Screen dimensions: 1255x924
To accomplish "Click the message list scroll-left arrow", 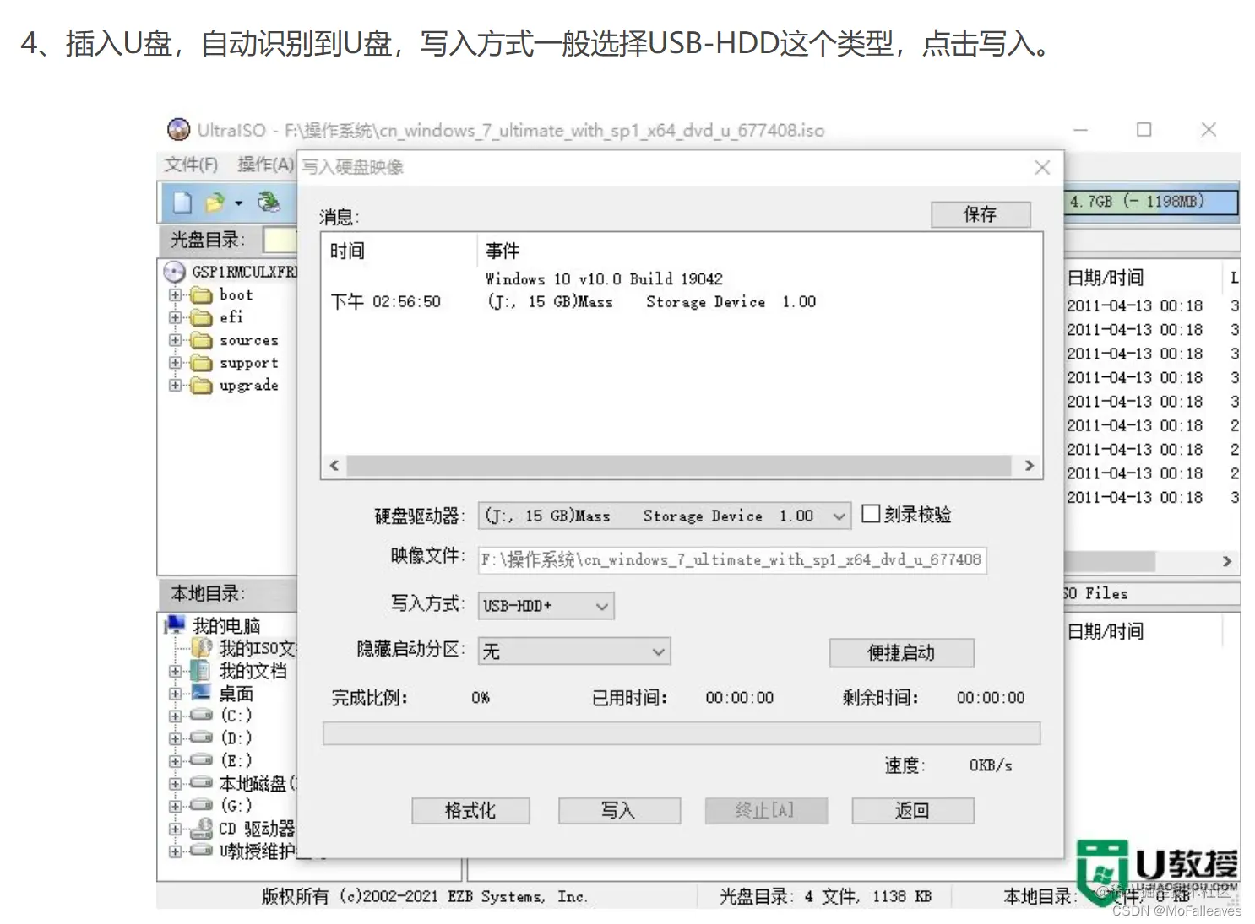I will point(334,466).
